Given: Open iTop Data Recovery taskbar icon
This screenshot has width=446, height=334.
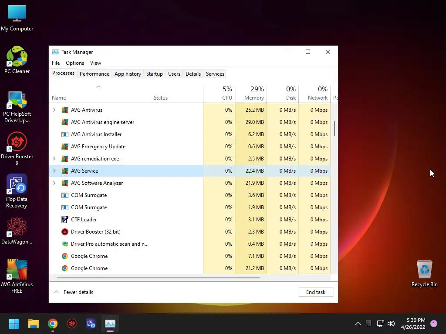Looking at the screenshot, I should click(x=91, y=324).
